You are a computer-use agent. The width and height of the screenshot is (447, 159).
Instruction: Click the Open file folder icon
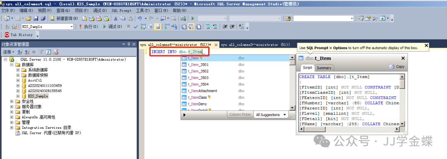coord(29,19)
